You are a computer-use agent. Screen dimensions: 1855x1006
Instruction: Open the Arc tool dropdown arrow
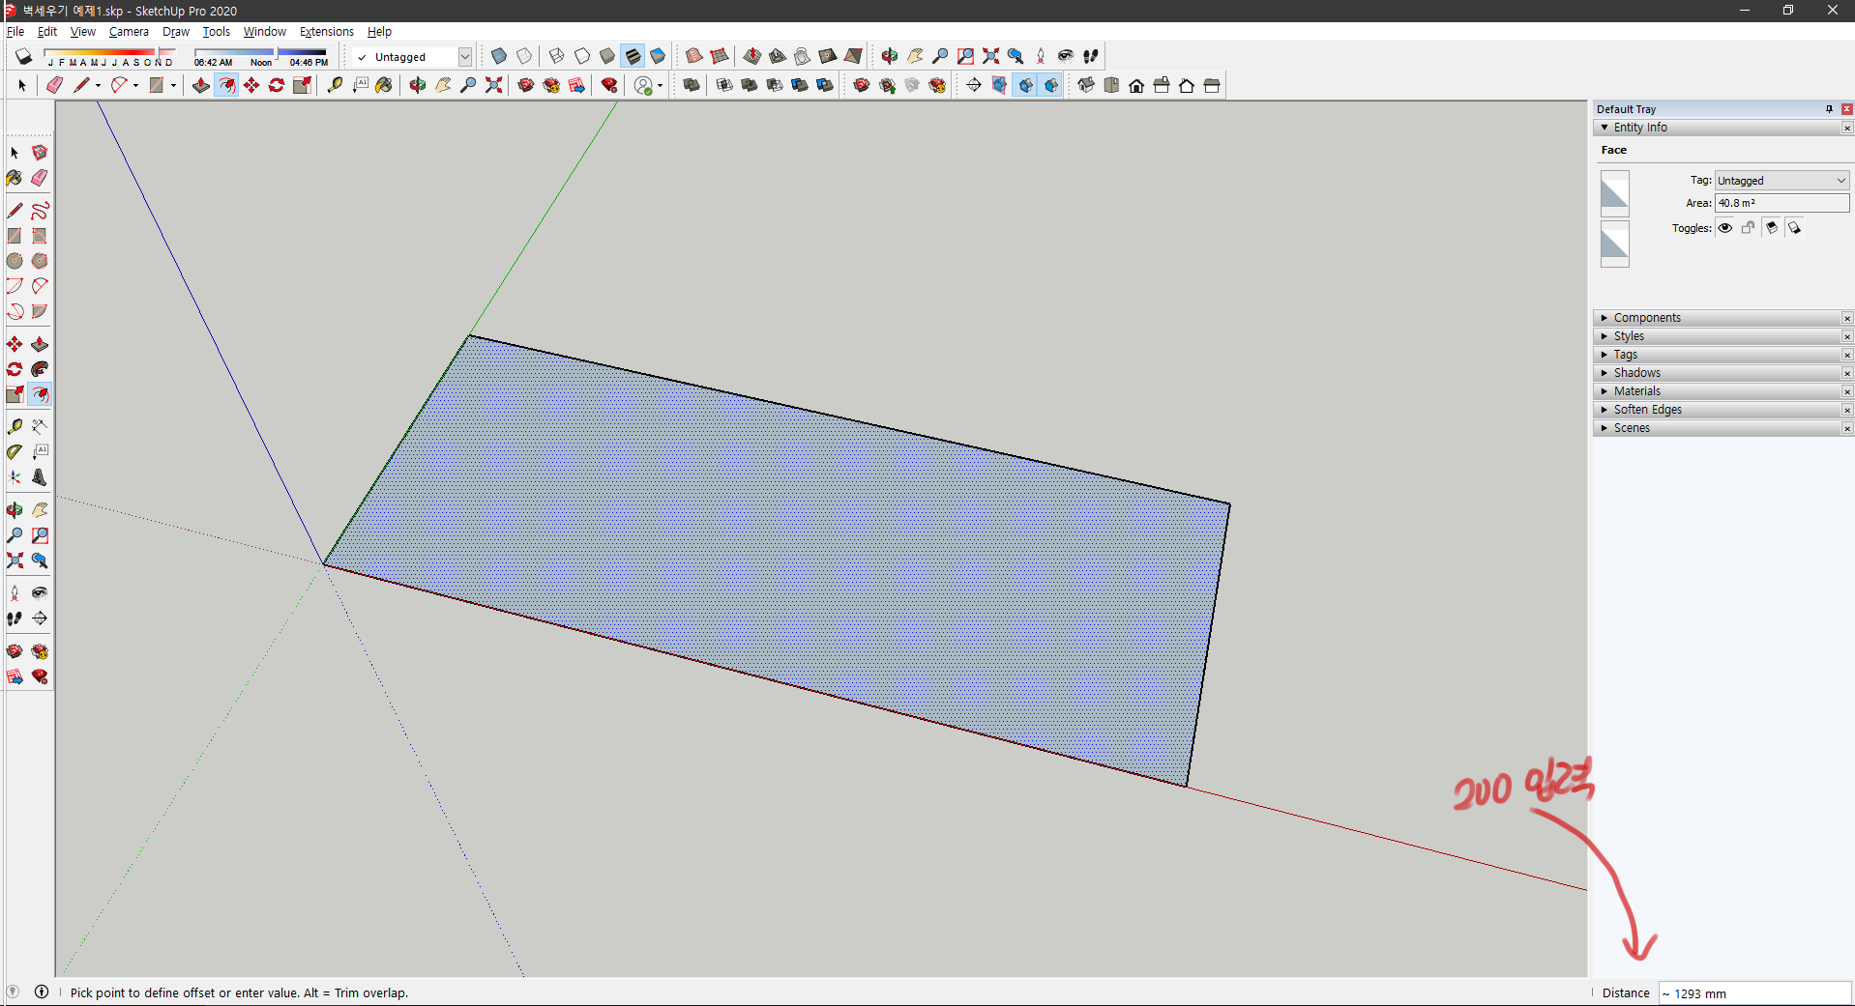[135, 85]
